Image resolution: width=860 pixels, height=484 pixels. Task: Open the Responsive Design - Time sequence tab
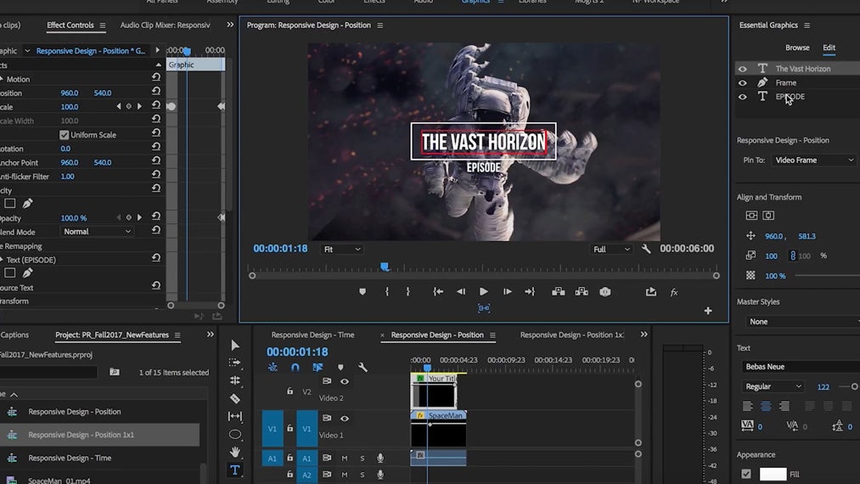312,335
